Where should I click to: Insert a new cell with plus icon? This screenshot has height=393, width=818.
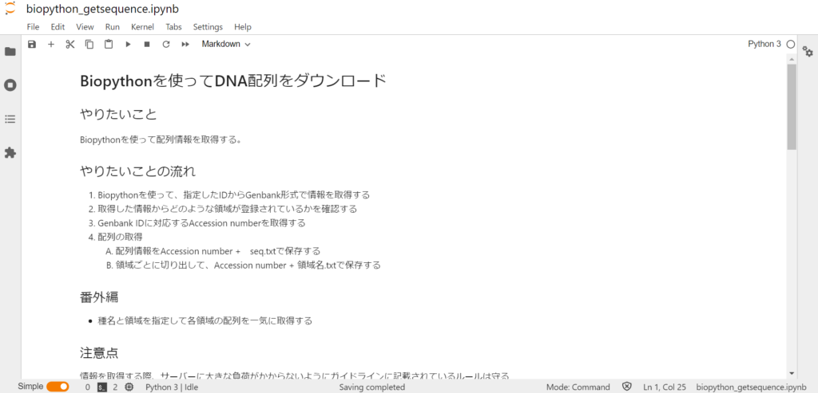click(x=51, y=45)
